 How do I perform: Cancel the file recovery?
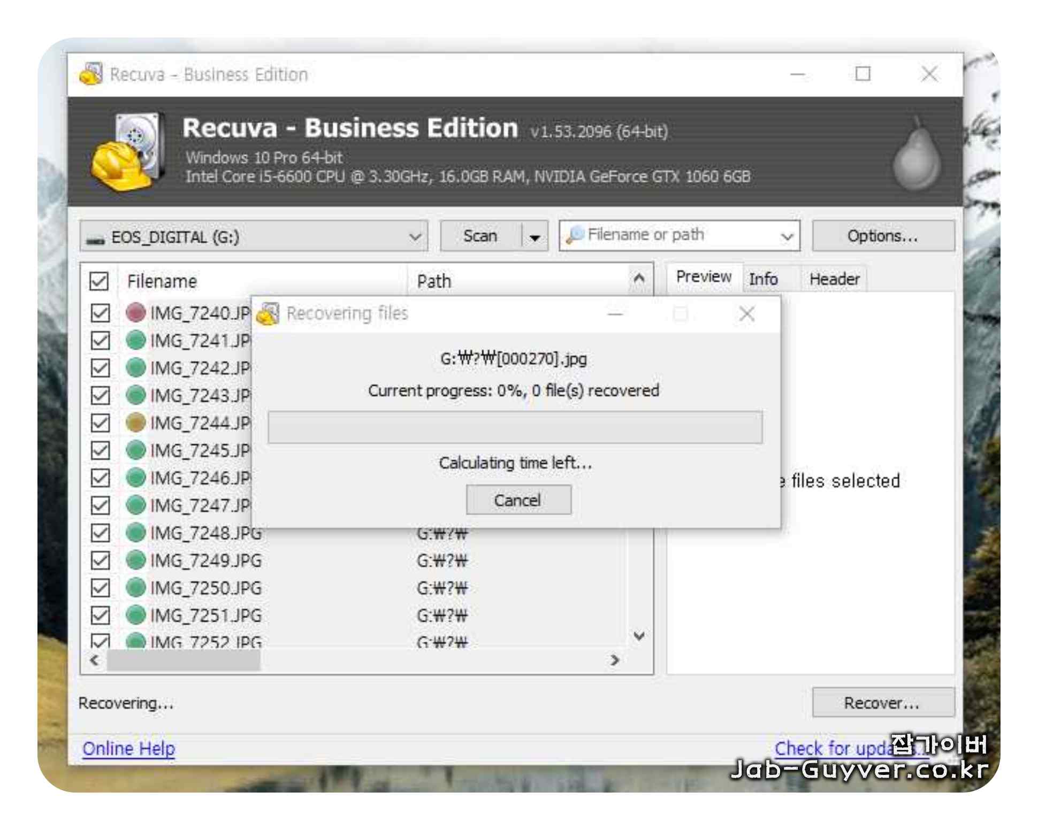[518, 500]
